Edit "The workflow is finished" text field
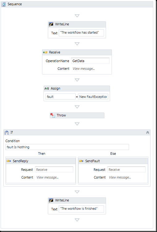Image resolution: width=157 pixels, height=232 pixels. 81,209
